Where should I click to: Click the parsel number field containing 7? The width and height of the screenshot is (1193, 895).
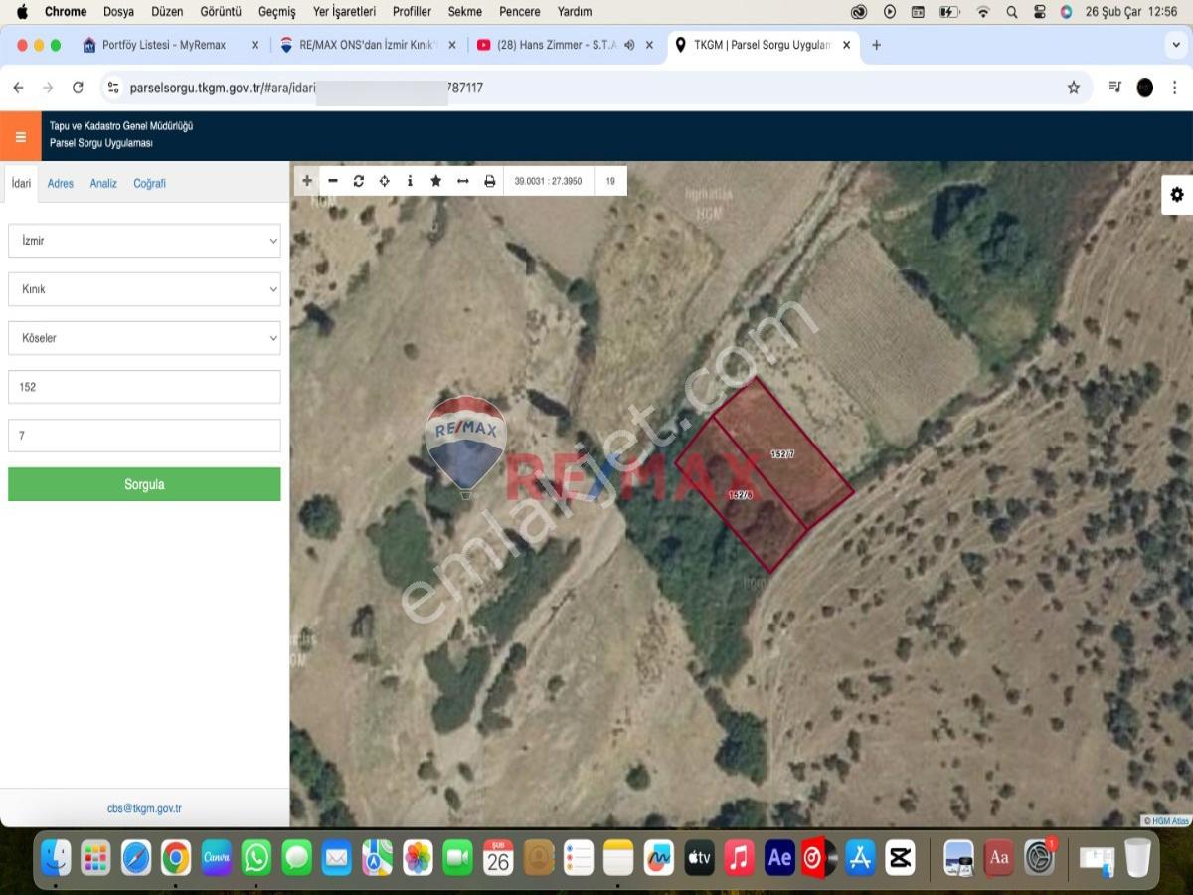(144, 436)
